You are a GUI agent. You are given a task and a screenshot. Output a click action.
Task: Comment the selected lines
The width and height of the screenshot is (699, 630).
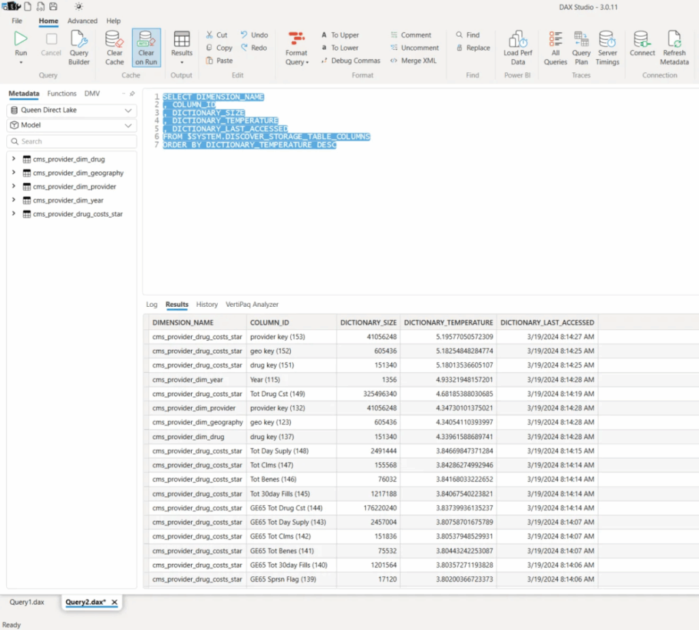coord(410,35)
